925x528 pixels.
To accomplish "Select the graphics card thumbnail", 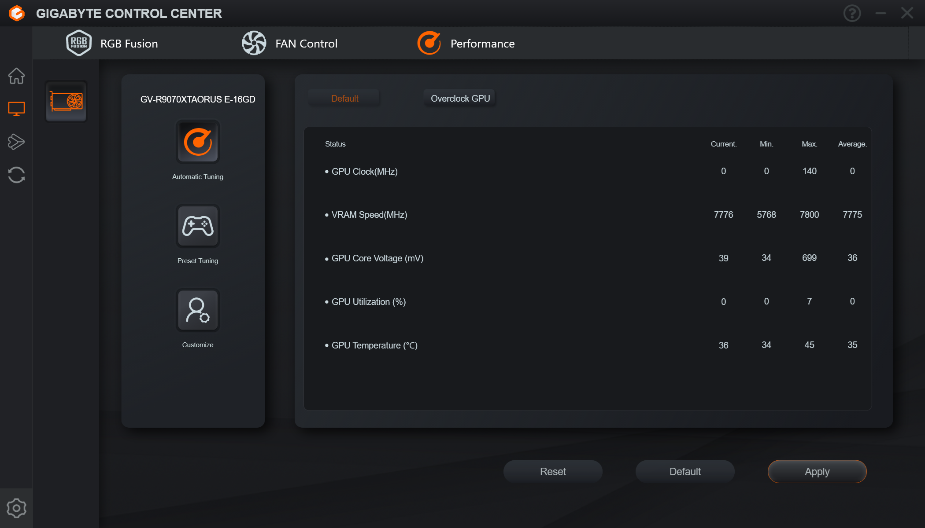I will tap(66, 101).
